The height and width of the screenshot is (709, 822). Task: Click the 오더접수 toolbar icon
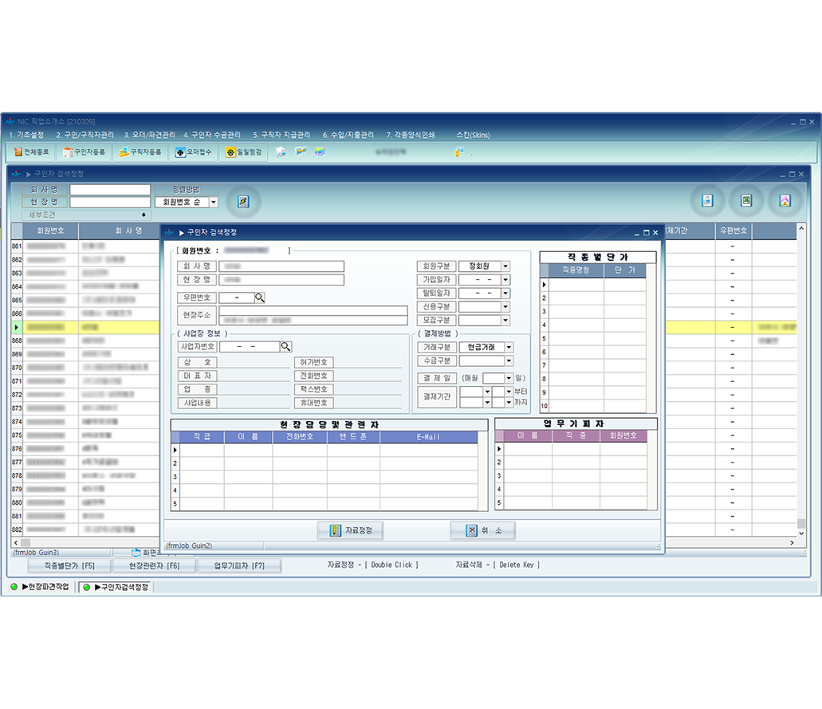pos(192,152)
